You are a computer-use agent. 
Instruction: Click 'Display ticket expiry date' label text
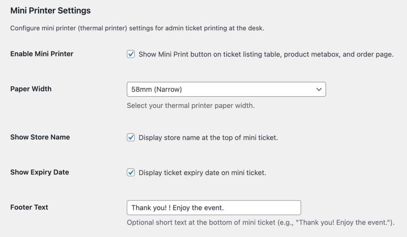[x=202, y=173]
